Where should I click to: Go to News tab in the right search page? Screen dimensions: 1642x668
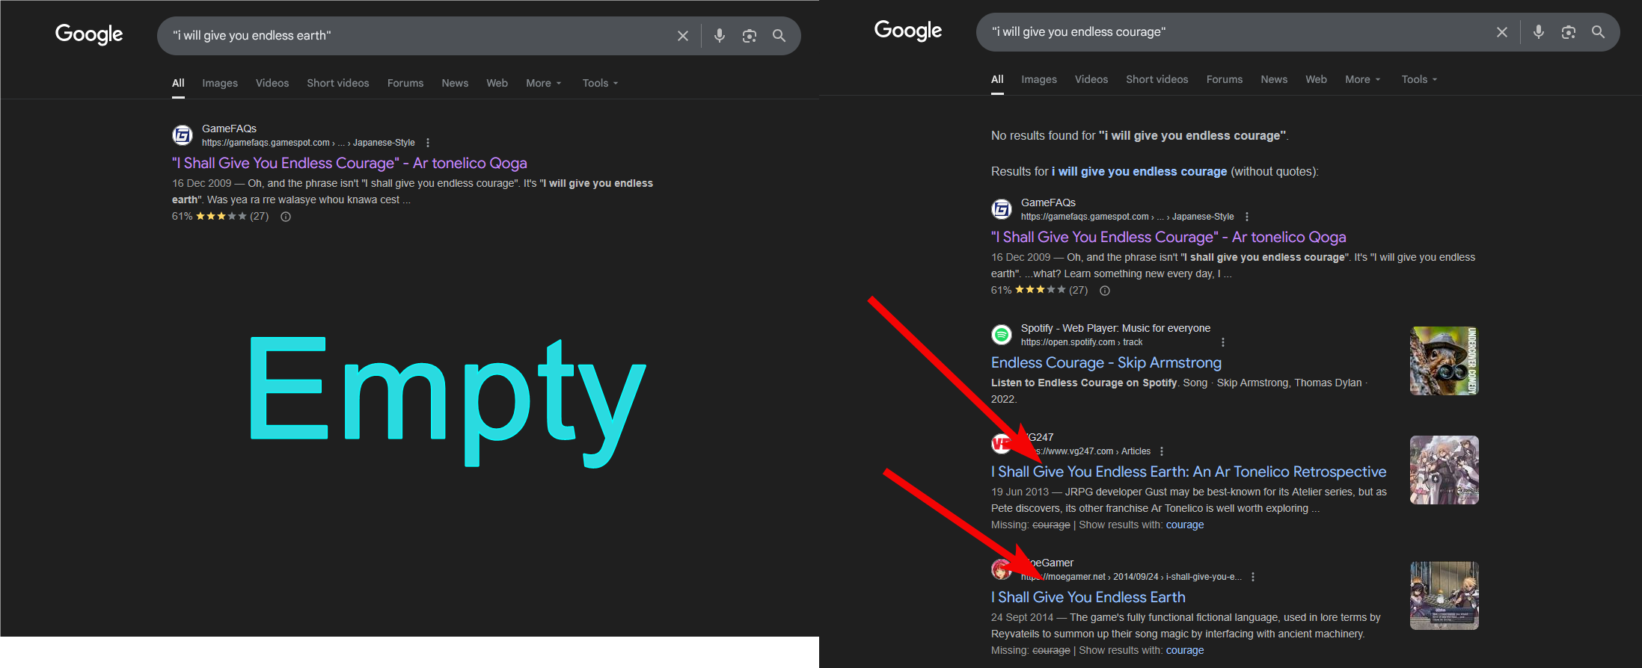coord(1274,79)
